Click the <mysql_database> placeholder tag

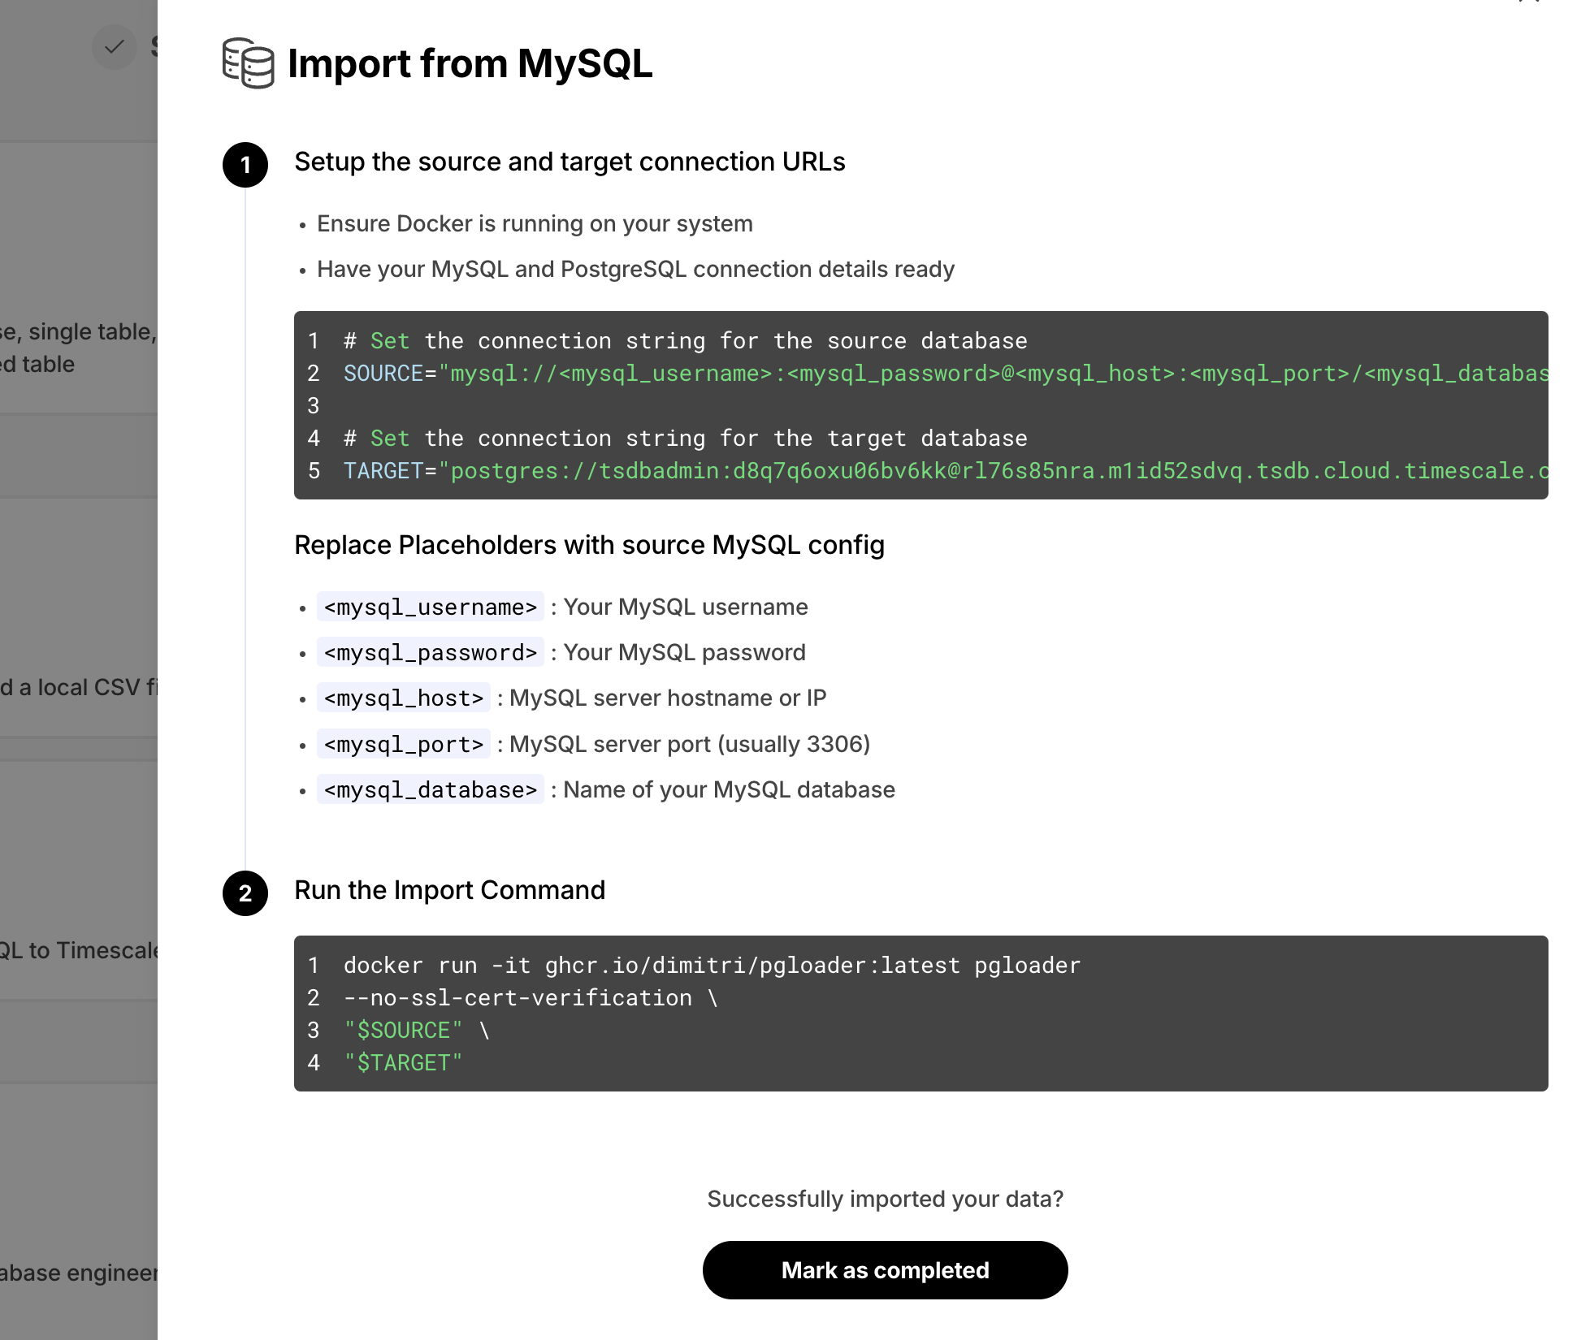click(430, 790)
